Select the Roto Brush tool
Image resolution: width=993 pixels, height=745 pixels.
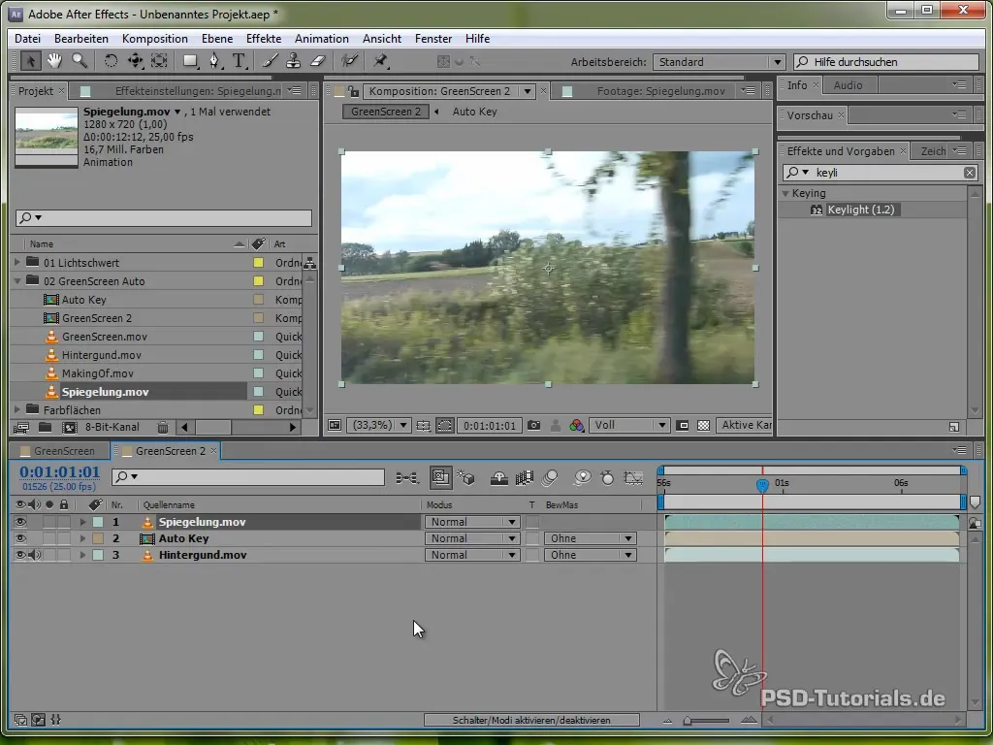(x=349, y=61)
